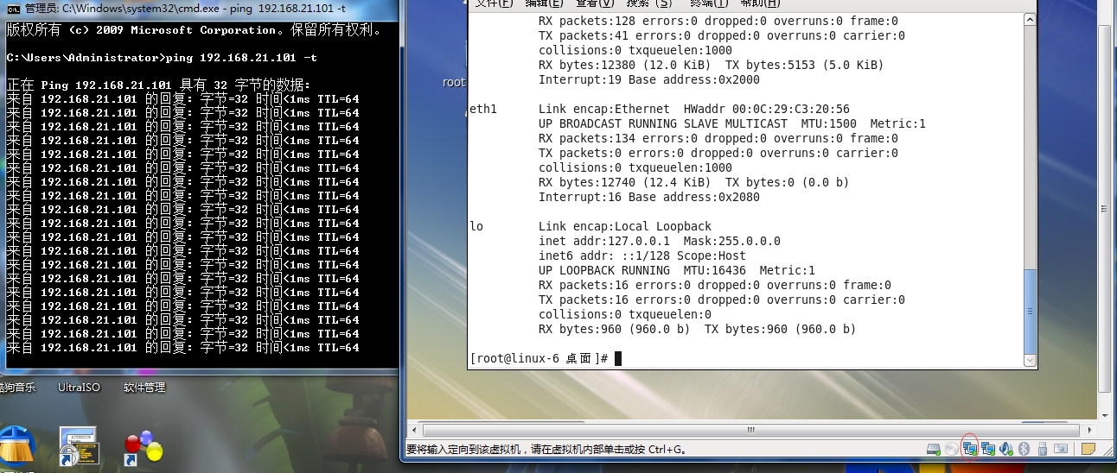Click the VMware CD/DVD drive status icon

[x=952, y=449]
